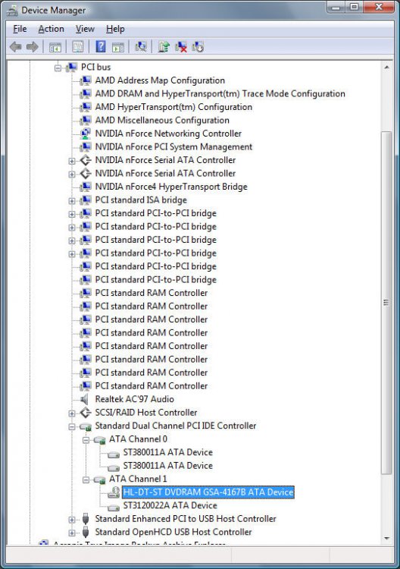Open Properties using the toolbar sheet icon
The image size is (400, 569).
coord(77,47)
